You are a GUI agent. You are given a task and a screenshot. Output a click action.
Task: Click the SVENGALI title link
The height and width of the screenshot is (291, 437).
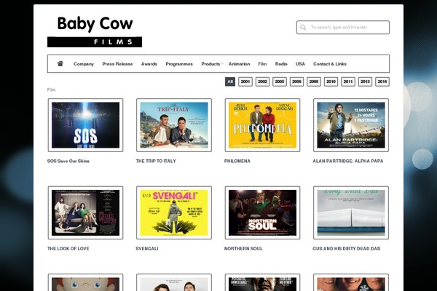147,249
